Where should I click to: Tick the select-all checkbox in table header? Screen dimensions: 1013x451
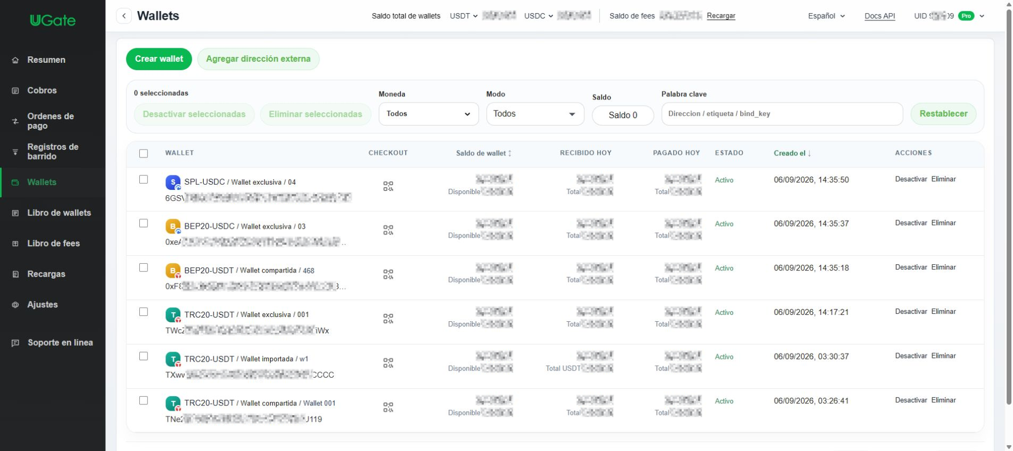(144, 153)
